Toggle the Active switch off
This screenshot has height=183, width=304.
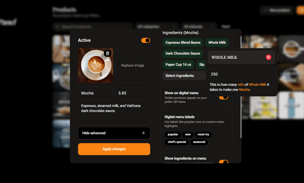click(x=146, y=40)
